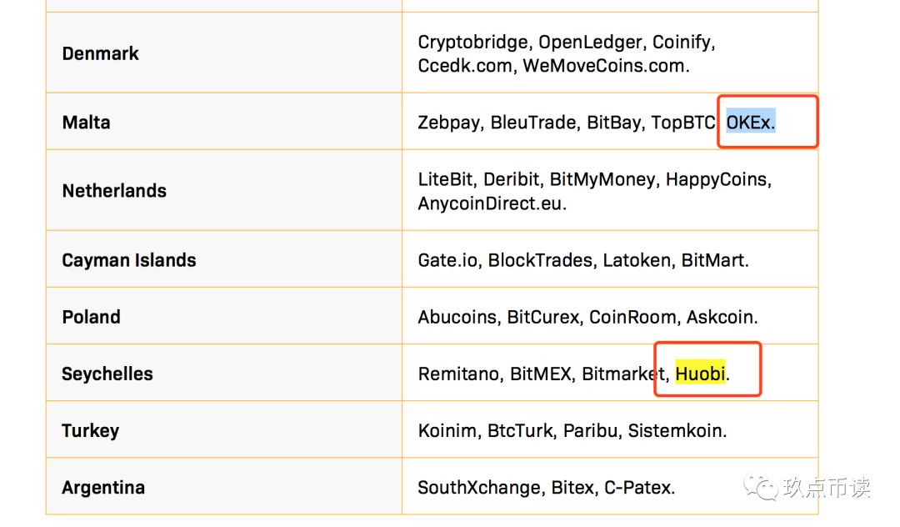Click the Argentina row label
The width and height of the screenshot is (900, 527).
(103, 487)
